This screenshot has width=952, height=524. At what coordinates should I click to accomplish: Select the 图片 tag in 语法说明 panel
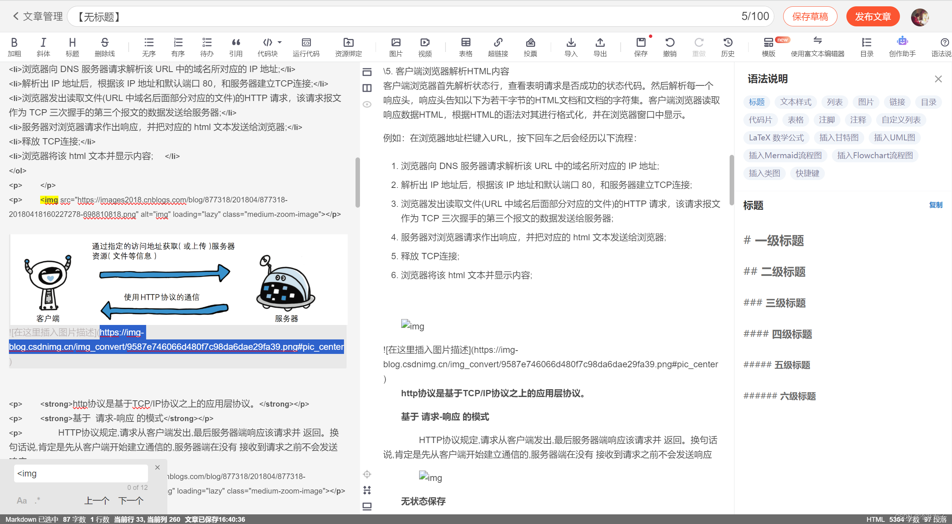[865, 102]
